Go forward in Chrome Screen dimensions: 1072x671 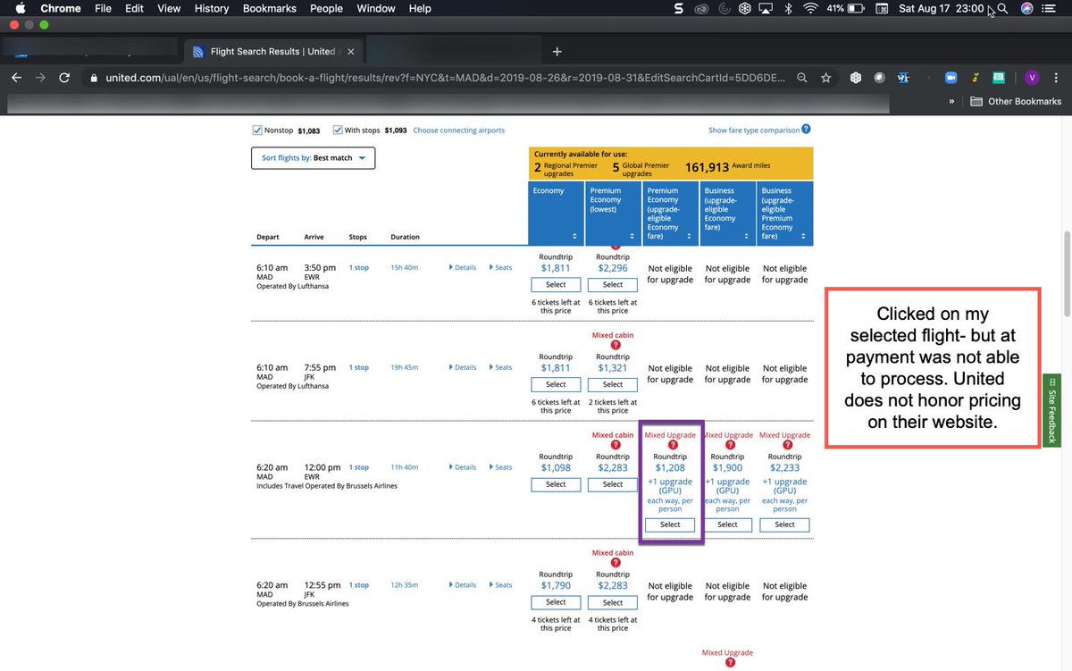coord(40,78)
